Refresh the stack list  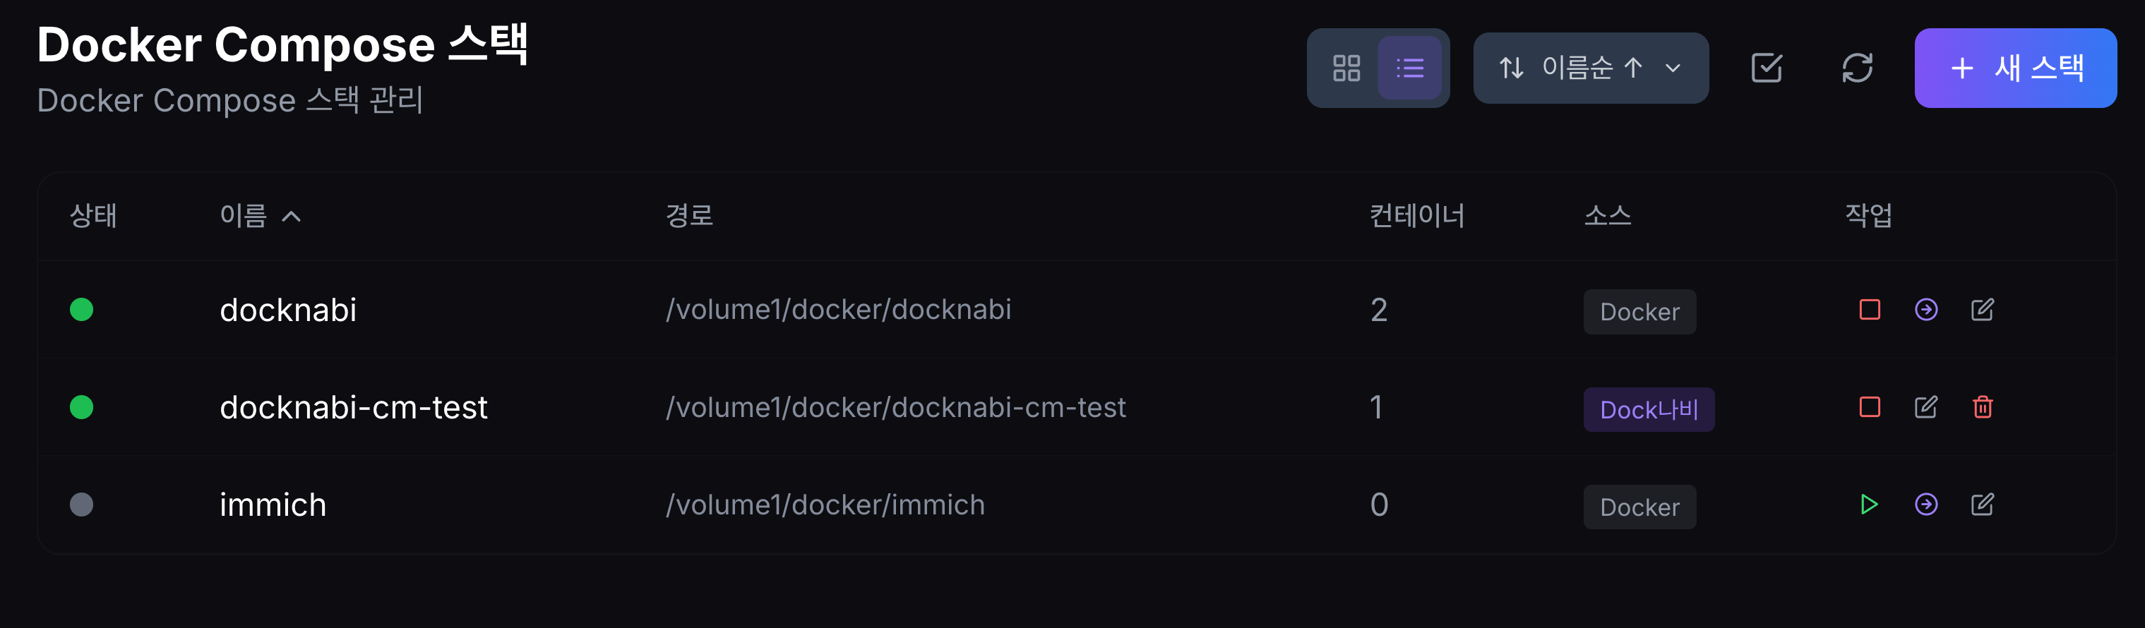coord(1857,68)
